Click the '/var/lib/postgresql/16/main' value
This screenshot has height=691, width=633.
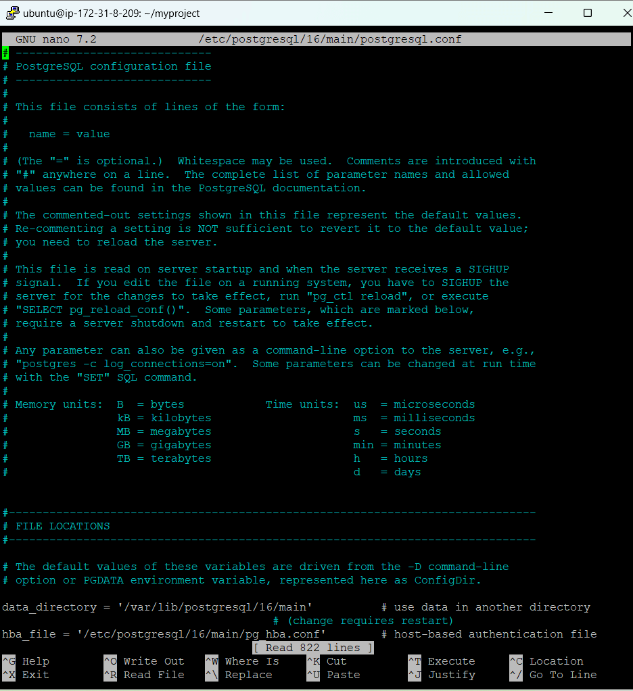214,607
